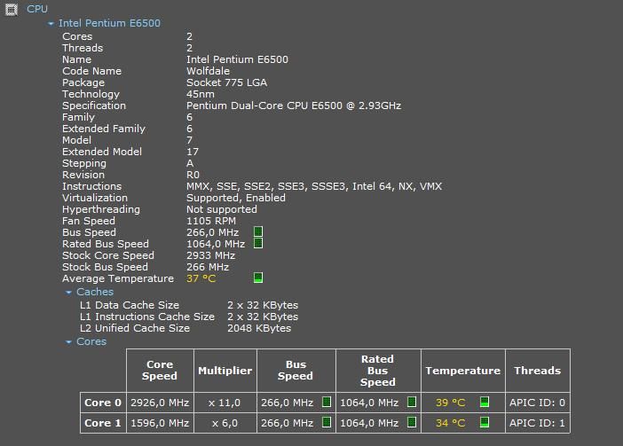Click the green graph icon next to Rated Bus Speed 1064,0 MHz
Screen dimensions: 623x446
(258, 243)
